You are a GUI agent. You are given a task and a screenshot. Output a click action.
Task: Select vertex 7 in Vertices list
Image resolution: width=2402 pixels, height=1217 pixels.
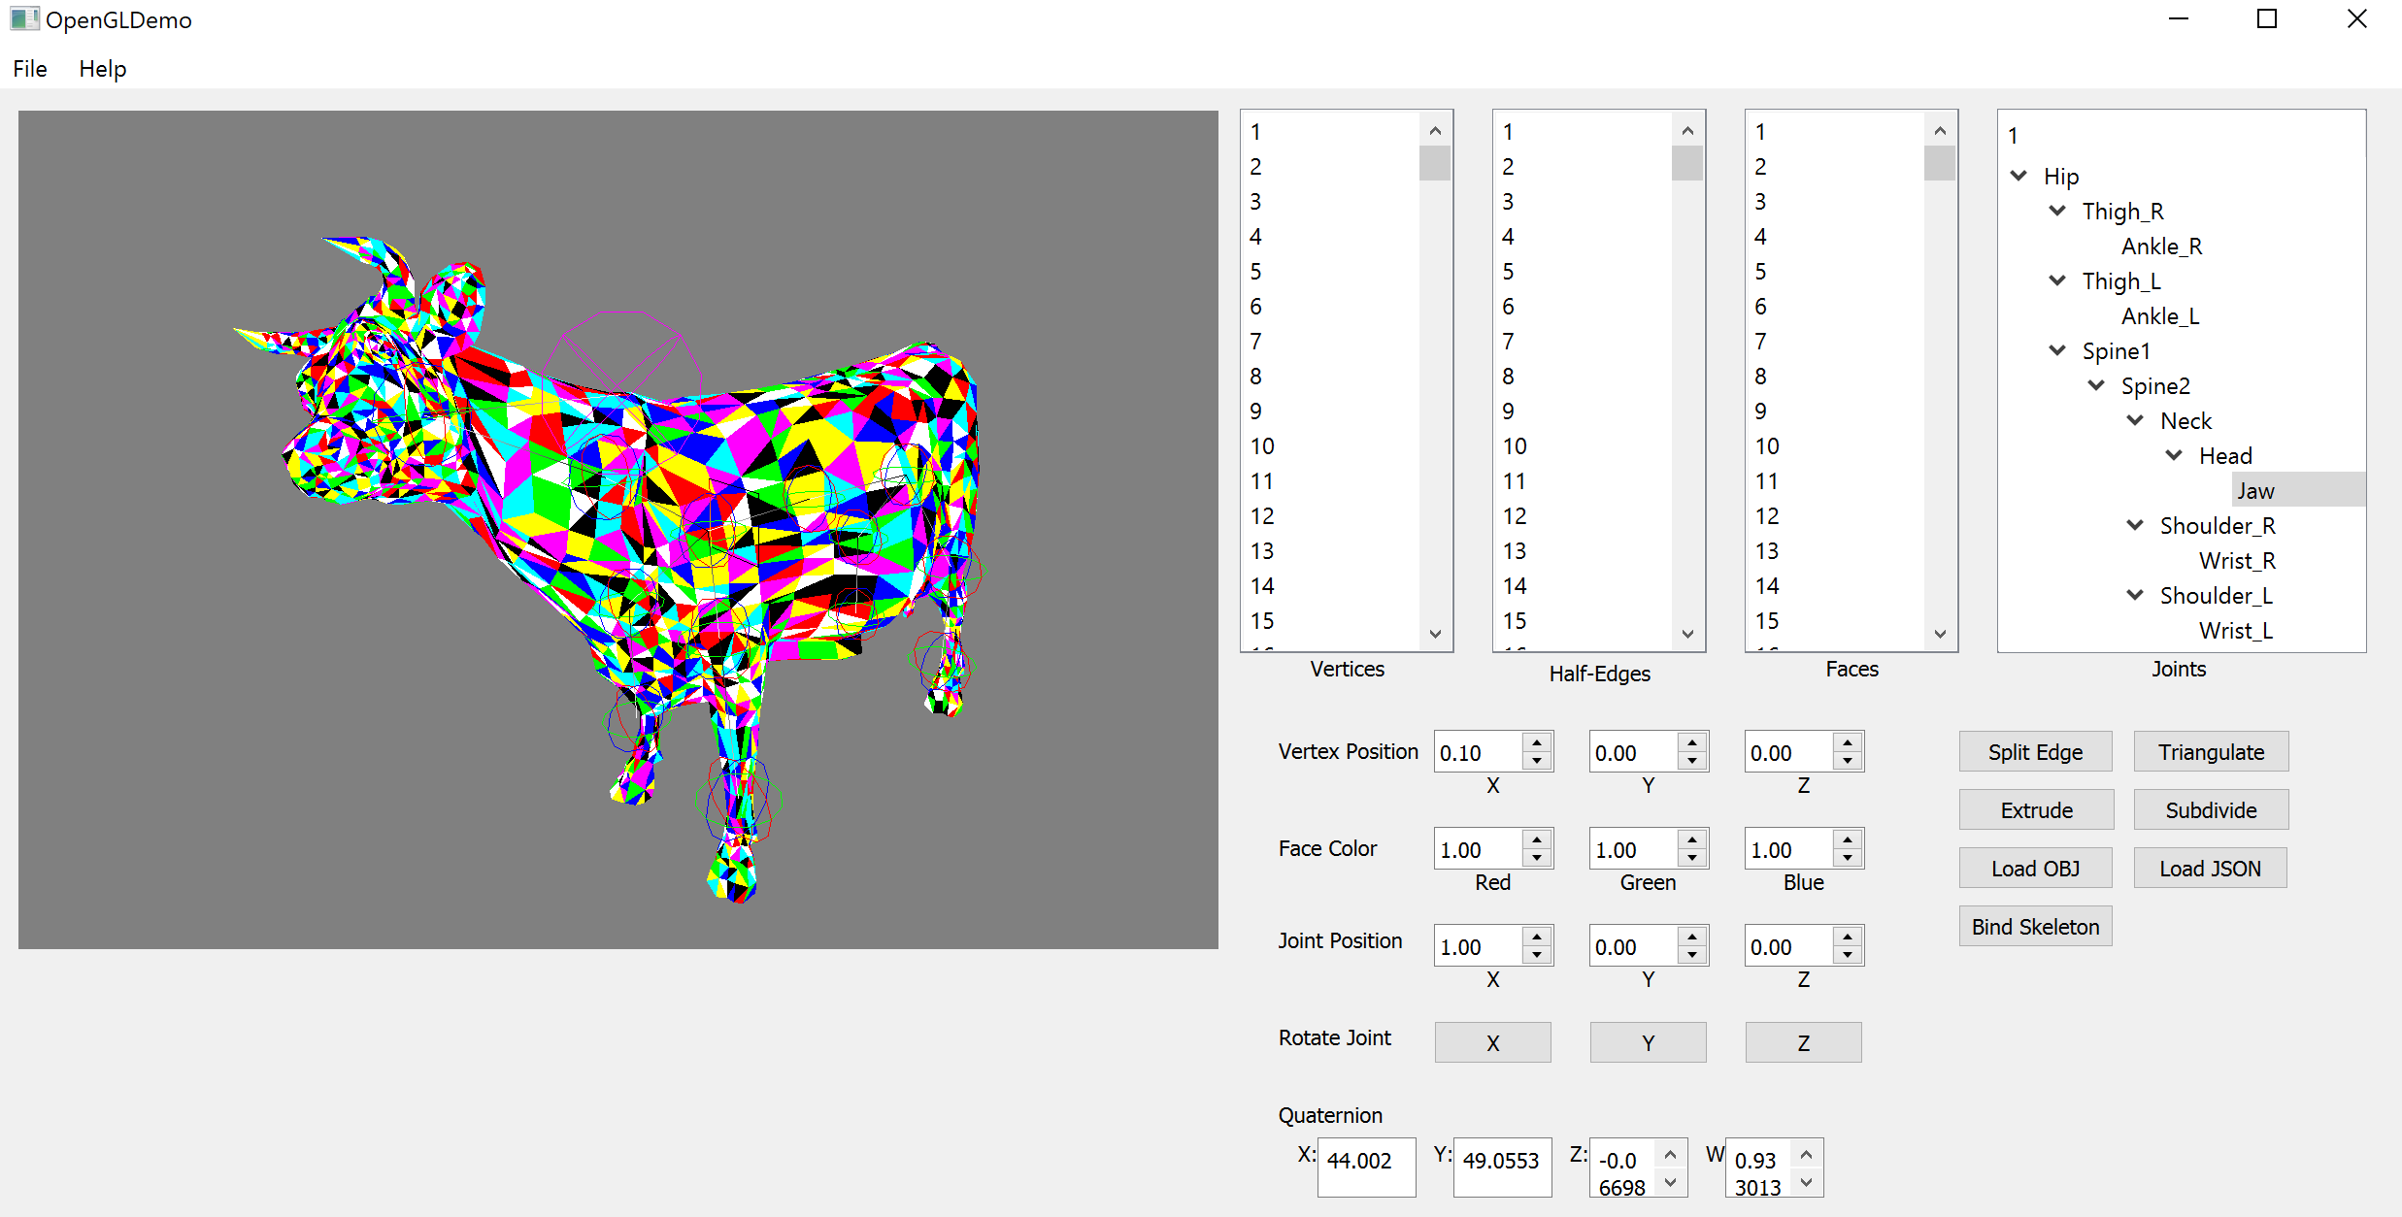[x=1256, y=342]
